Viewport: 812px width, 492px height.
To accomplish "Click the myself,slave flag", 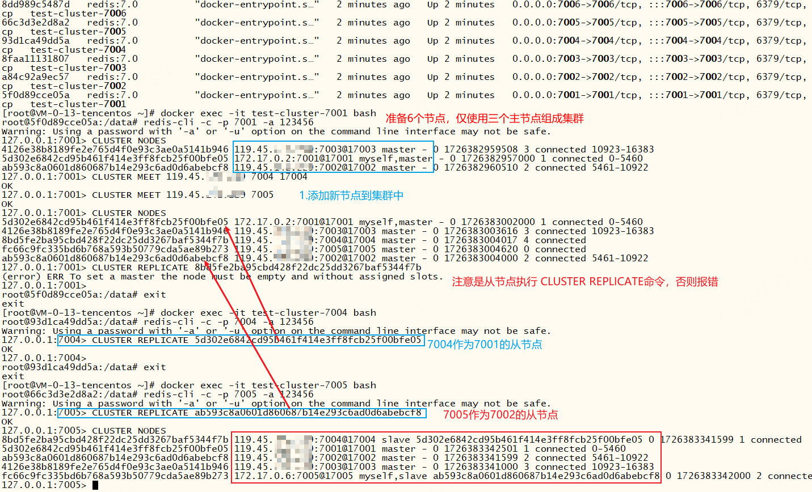I will [393, 476].
